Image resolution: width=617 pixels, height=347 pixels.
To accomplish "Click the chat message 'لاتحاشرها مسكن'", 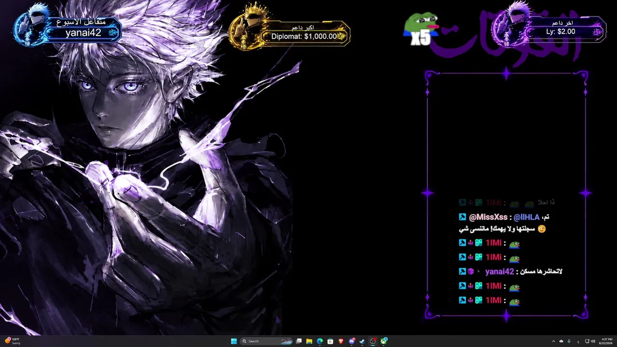I will 541,271.
